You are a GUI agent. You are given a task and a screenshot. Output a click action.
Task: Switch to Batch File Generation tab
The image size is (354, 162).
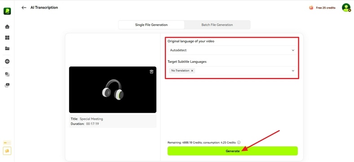(217, 25)
